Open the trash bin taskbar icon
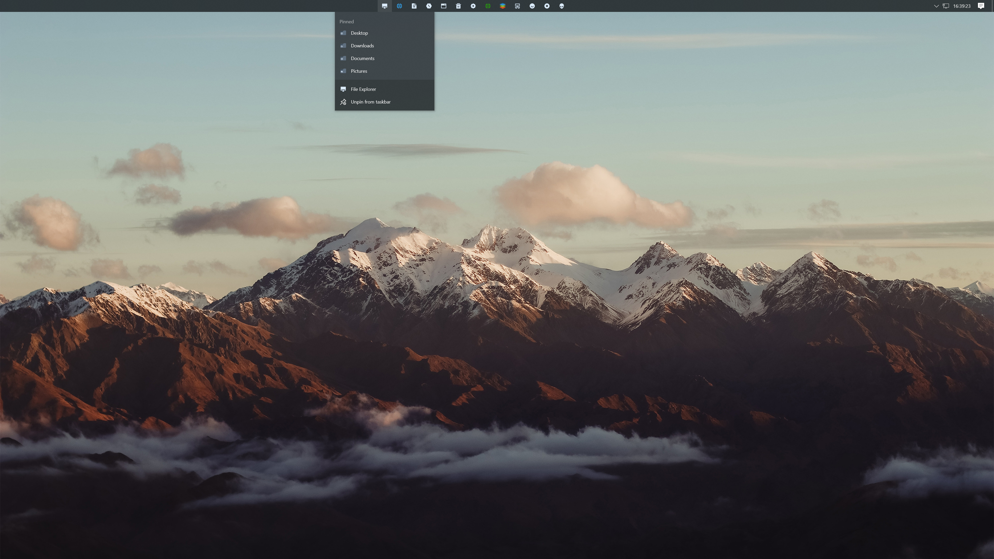Viewport: 994px width, 559px height. pos(458,6)
